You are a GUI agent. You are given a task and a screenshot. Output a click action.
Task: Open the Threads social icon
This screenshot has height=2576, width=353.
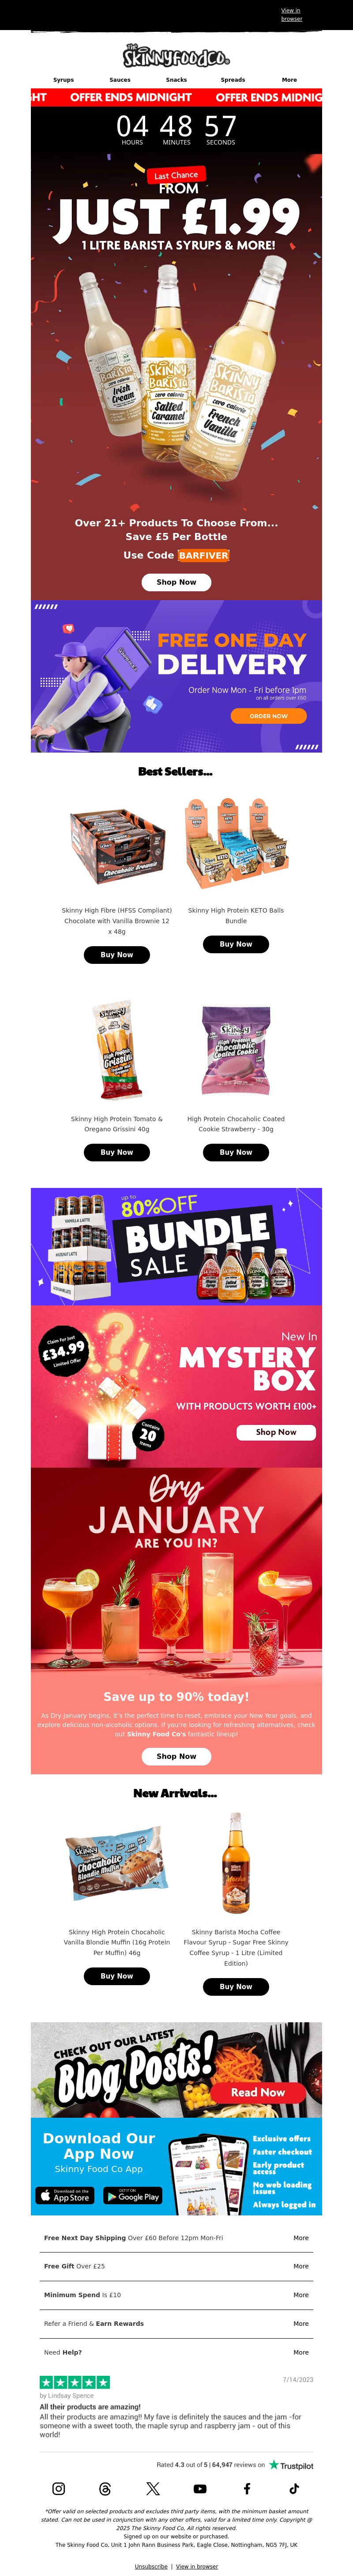click(106, 2488)
